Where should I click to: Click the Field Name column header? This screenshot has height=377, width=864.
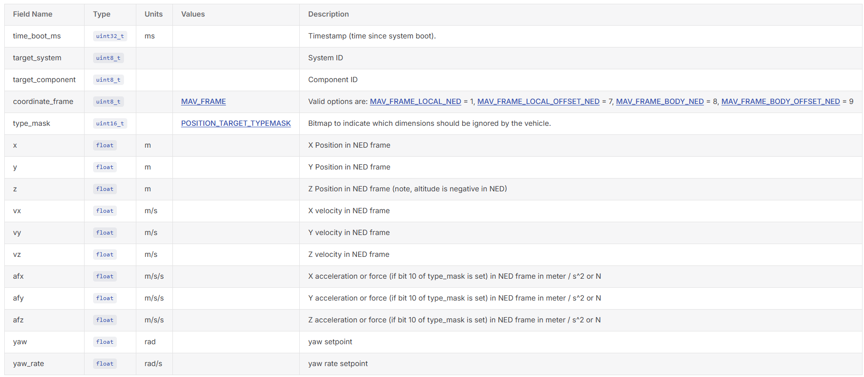click(33, 14)
